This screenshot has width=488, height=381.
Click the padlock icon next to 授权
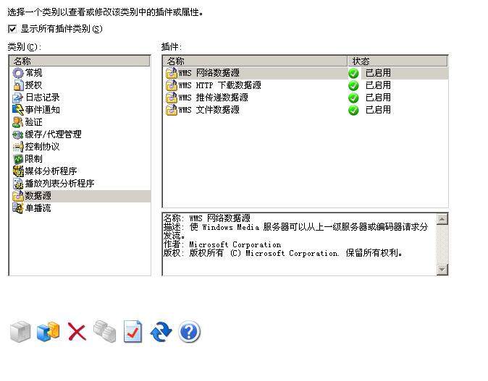pos(18,85)
